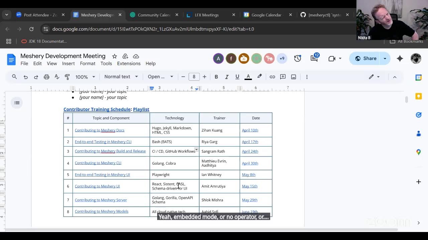Open the font family dropdown
Viewport: 428px width, 240px height.
coord(160,77)
